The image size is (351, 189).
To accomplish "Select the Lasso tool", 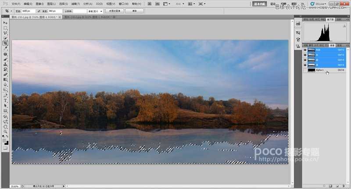I will tap(5, 33).
